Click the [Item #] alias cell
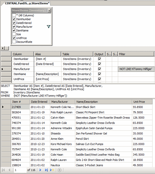This screenshot has width=155, height=174. 48,59
